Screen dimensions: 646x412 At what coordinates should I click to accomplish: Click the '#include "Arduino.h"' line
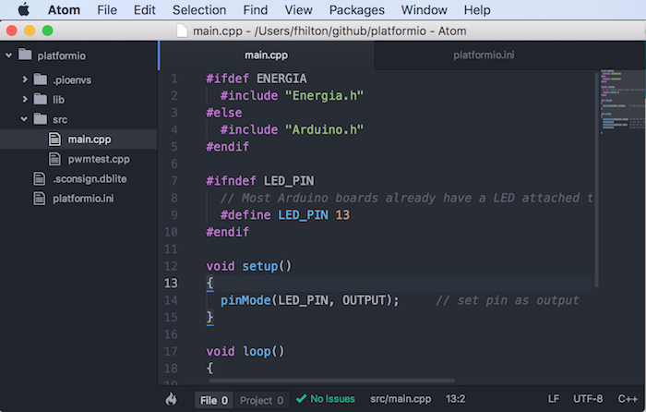point(292,130)
